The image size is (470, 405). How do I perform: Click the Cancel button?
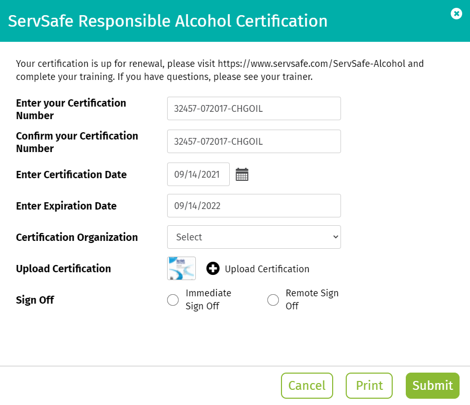(307, 386)
